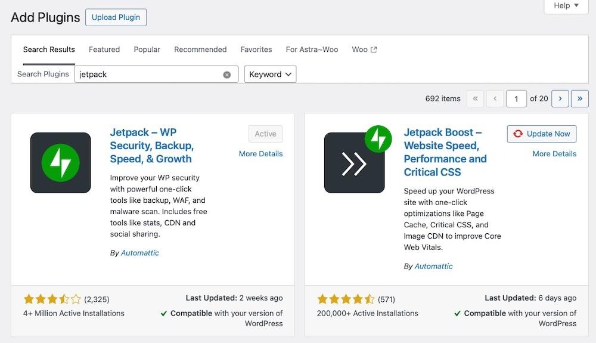The width and height of the screenshot is (596, 343).
Task: Click the Upload Plugin button
Action: point(116,17)
